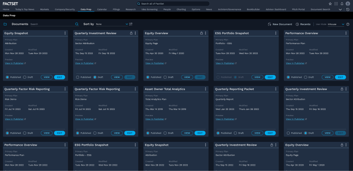
Task: Click VIEW on Quarterly Reporting Packet
Action: click(257, 133)
